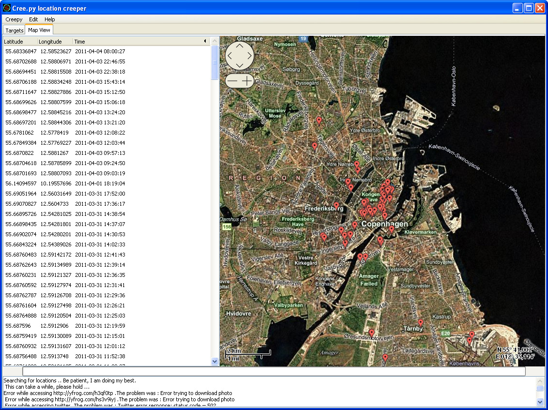Zoom in the map with the plus button
548x410 pixels.
click(x=247, y=81)
